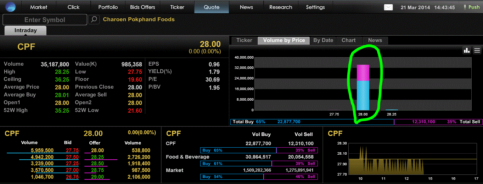
Task: Switch to the Ticker panel tab
Action: pyautogui.click(x=244, y=40)
